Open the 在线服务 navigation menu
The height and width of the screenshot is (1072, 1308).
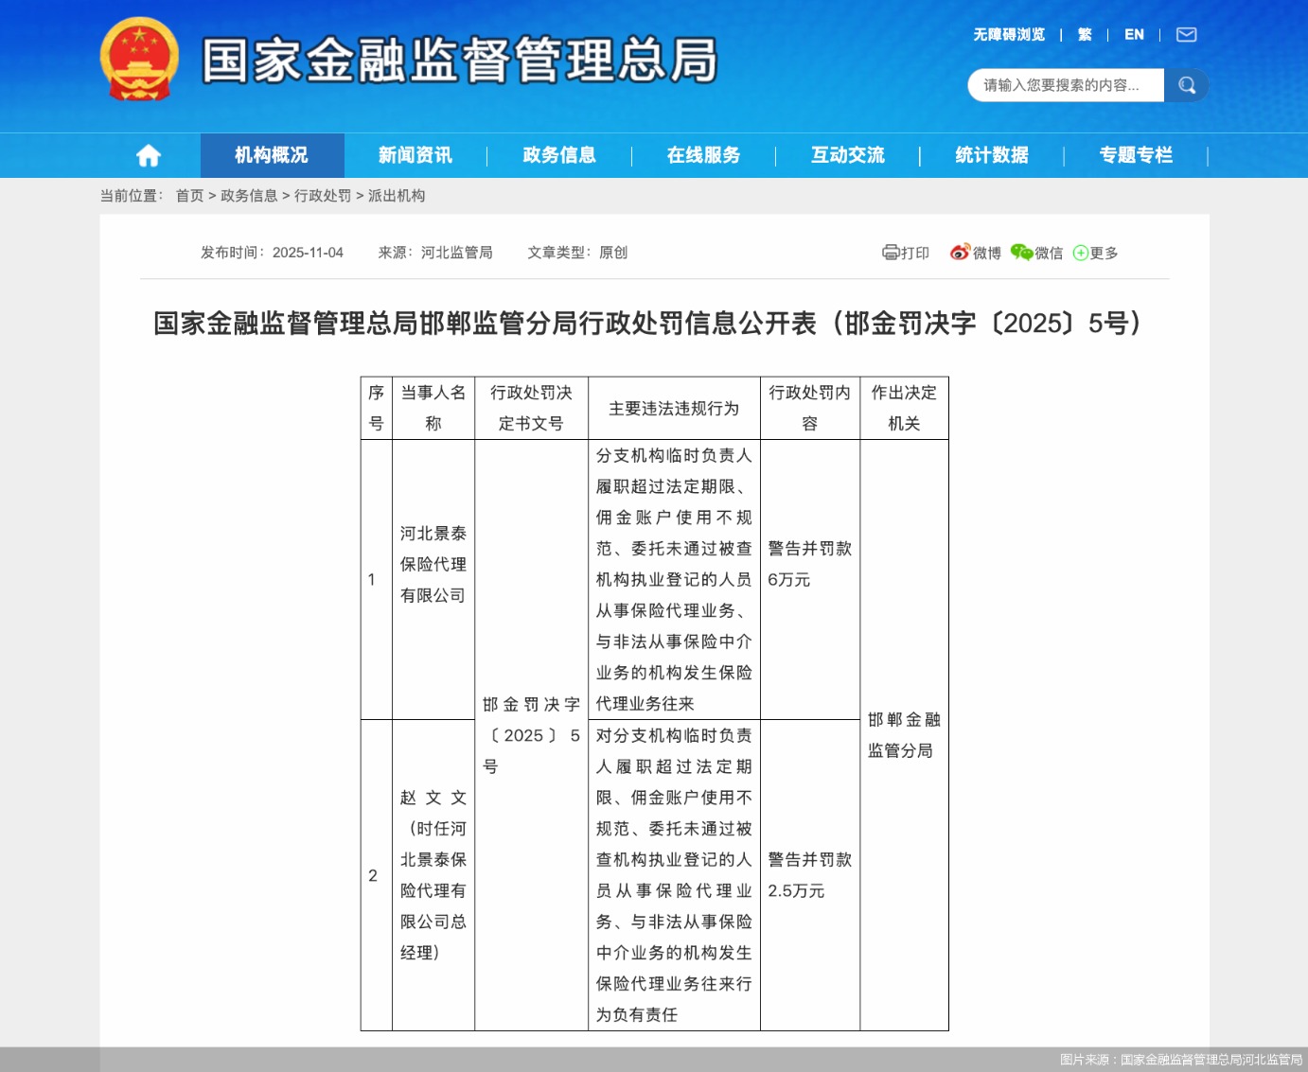(x=701, y=155)
